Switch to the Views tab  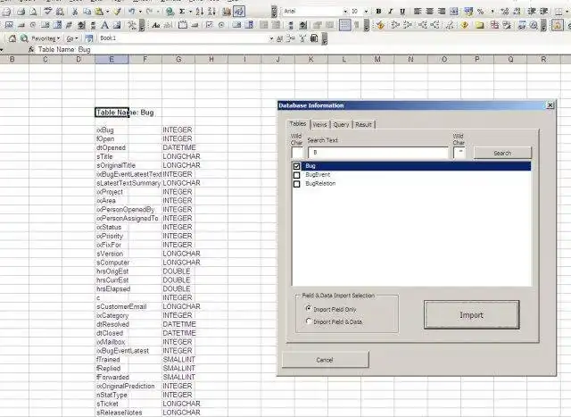[319, 125]
